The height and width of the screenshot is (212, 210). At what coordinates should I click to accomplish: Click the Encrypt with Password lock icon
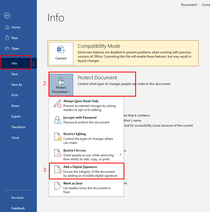point(58,120)
